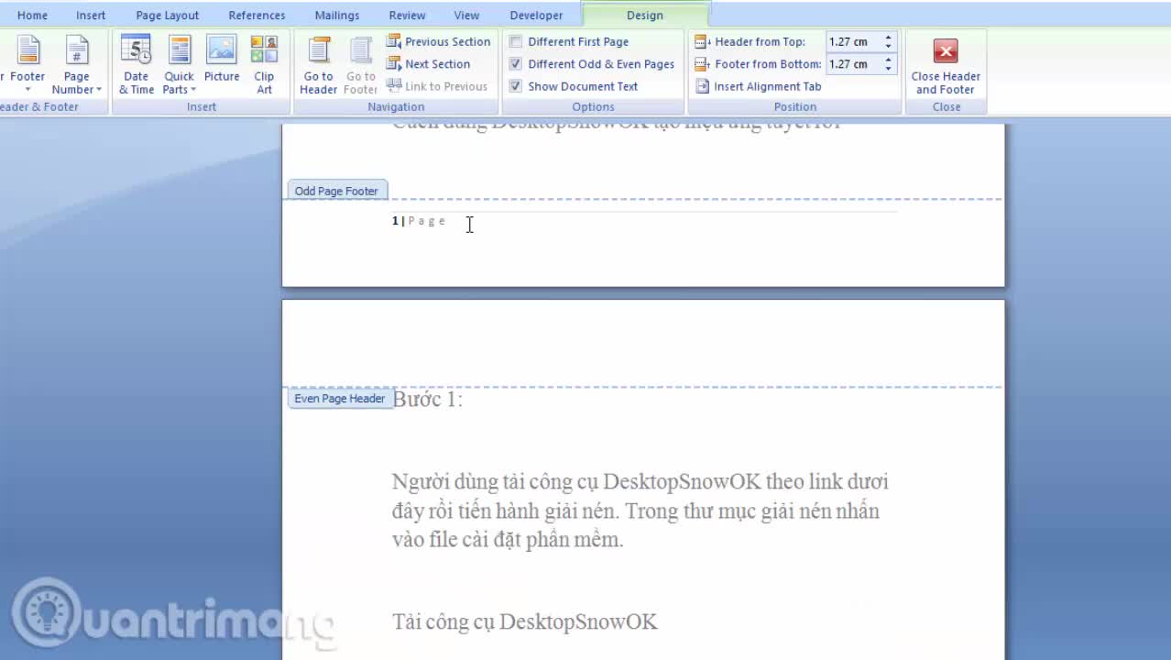The width and height of the screenshot is (1171, 660).
Task: Increase Footer from Bottom value
Action: point(888,60)
